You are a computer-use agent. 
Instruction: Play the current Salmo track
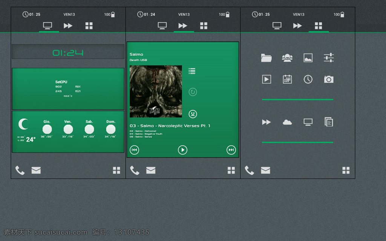(x=182, y=150)
